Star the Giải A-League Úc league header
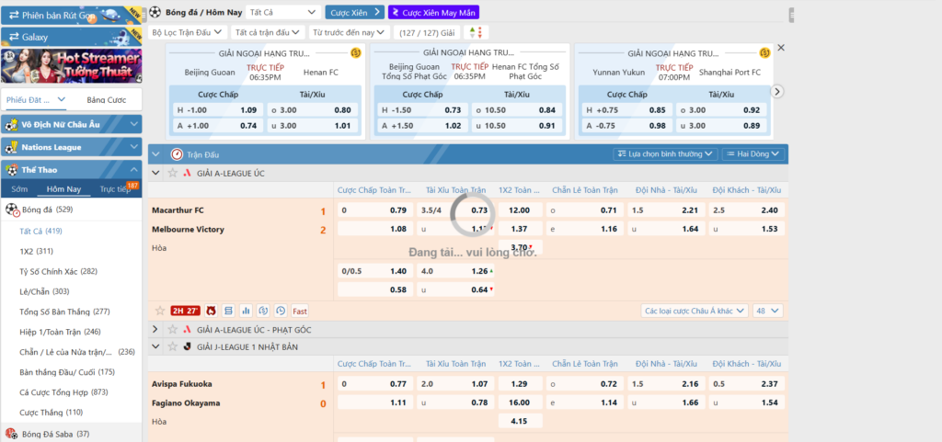The height and width of the screenshot is (442, 942). tap(170, 173)
